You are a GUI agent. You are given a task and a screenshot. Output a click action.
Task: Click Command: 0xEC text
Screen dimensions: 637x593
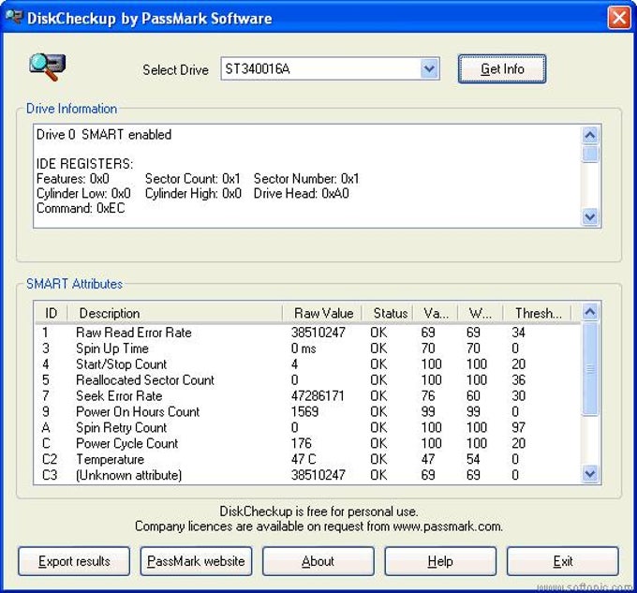(81, 208)
